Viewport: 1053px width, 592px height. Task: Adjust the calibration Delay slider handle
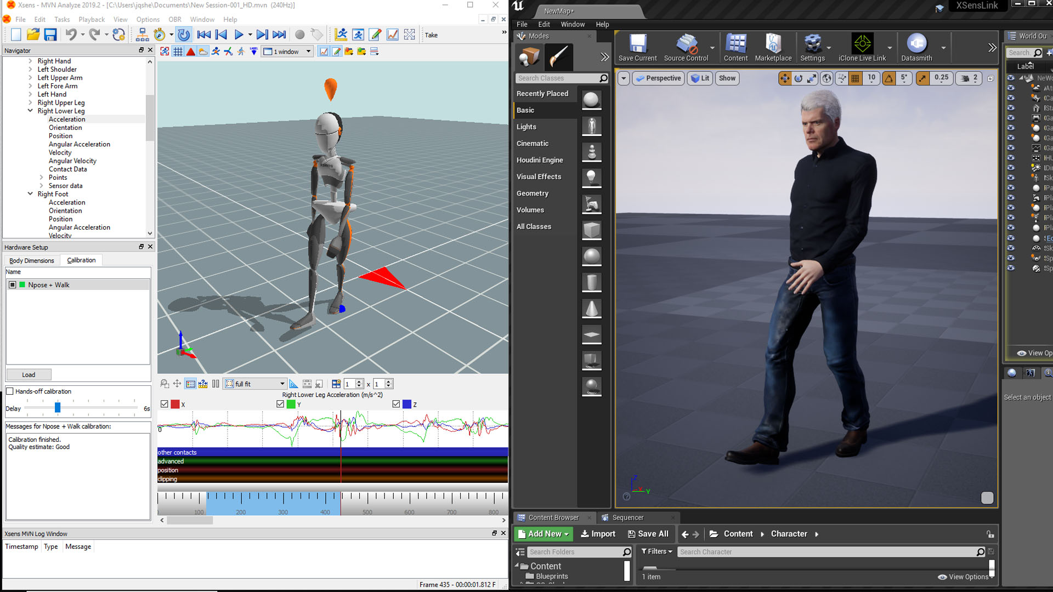pos(58,408)
